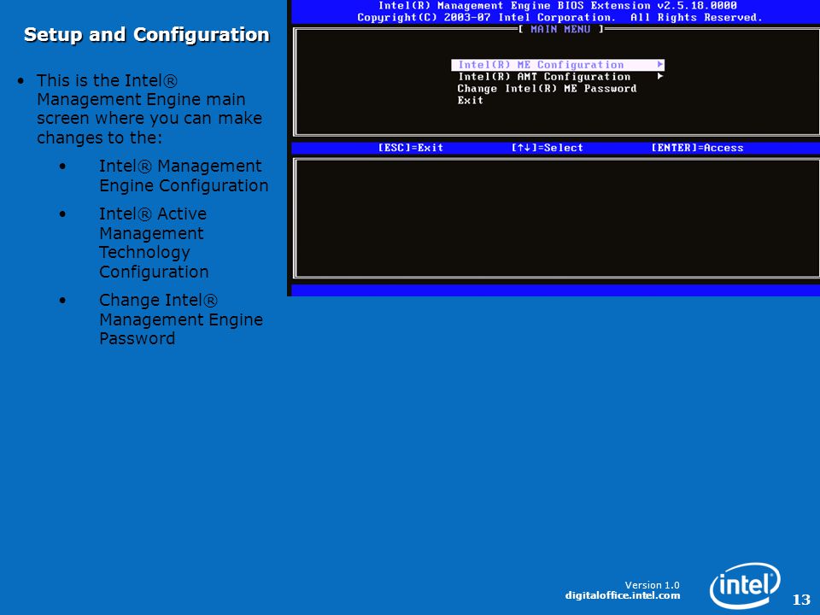Click the Intel logo
820x615 pixels.
(x=745, y=585)
